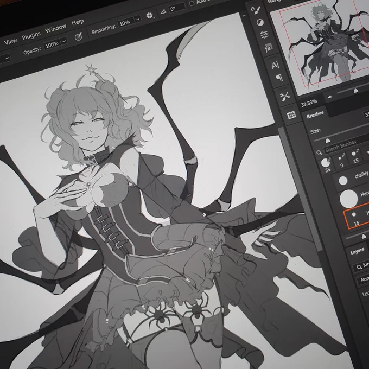Click the Opacity 100% value field

point(52,44)
